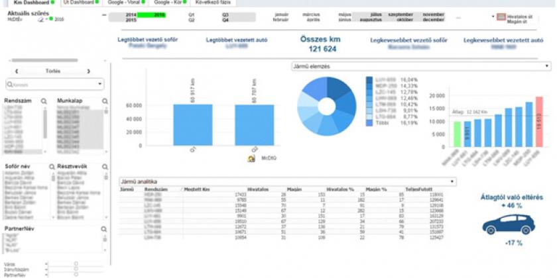Click the eraser icon under Aktuális szűrés
557x278 pixels.
pyautogui.click(x=40, y=19)
